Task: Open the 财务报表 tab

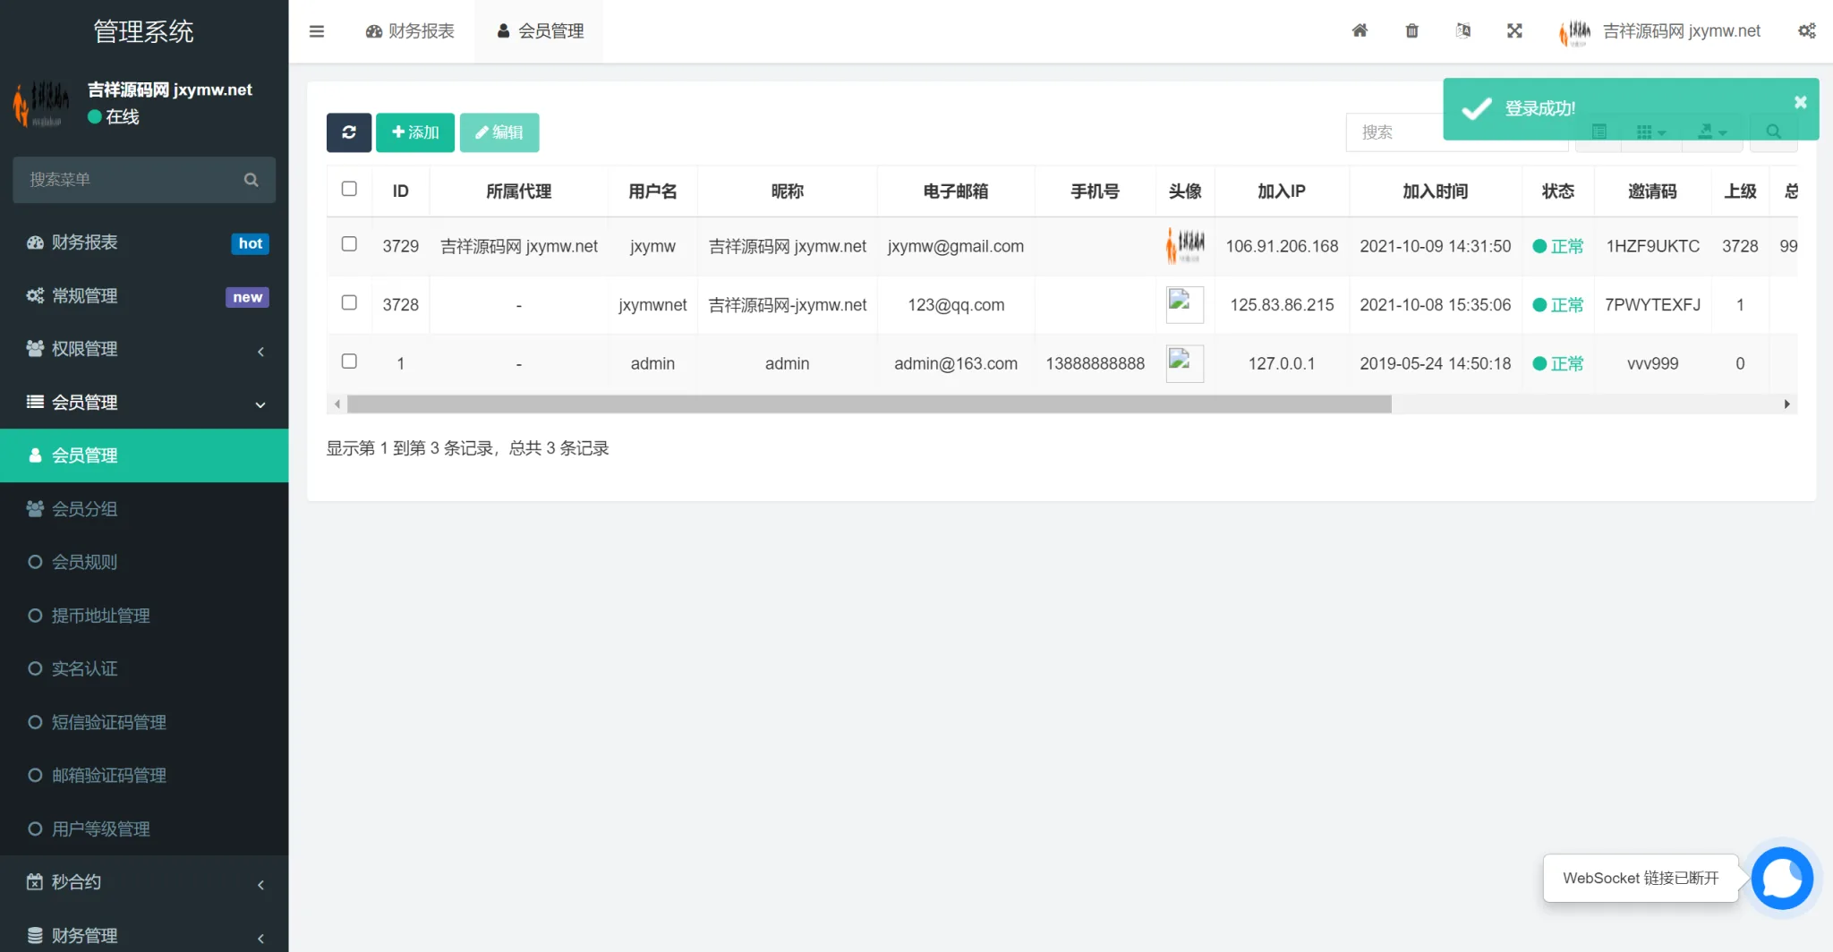Action: click(410, 31)
